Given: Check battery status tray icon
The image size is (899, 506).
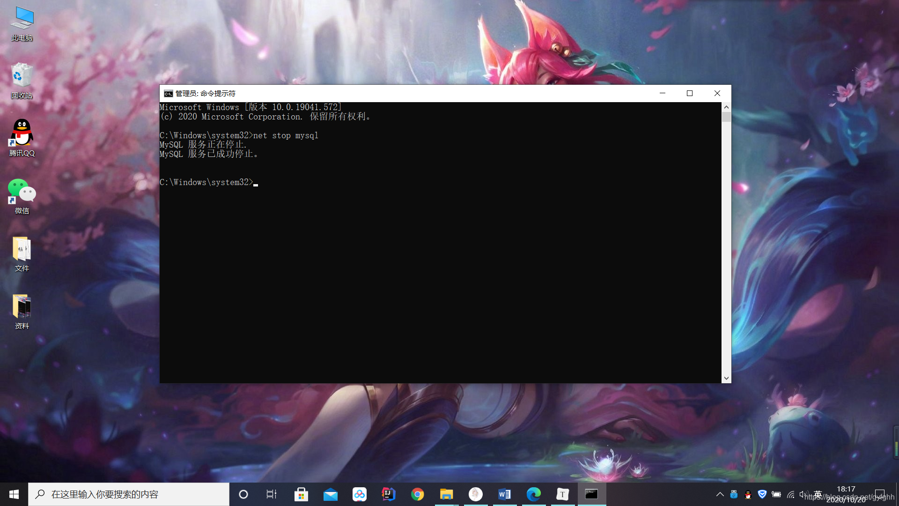Looking at the screenshot, I should click(776, 494).
